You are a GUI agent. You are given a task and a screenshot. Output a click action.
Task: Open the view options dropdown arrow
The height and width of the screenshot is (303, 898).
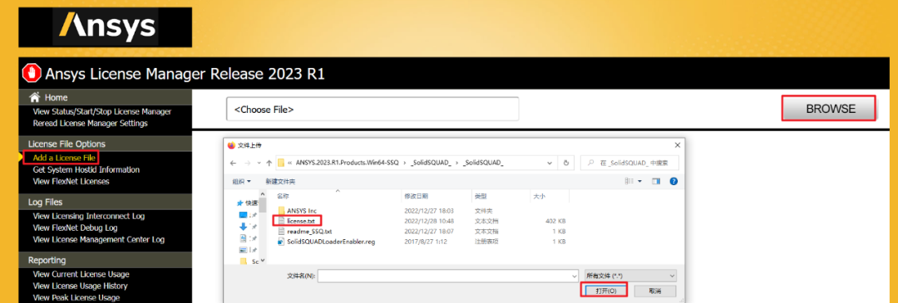639,181
